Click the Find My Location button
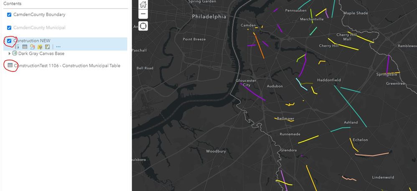Viewport: 417px width, 191px height. (x=143, y=26)
